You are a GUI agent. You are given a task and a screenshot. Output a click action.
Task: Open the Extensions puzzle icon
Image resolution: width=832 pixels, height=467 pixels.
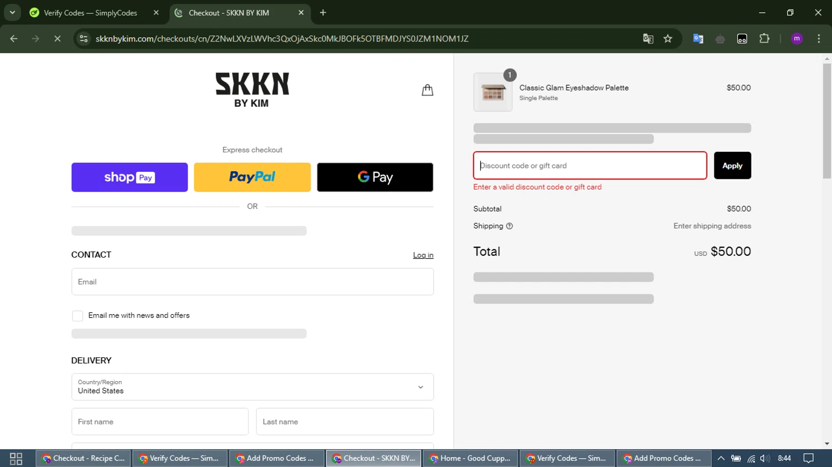(x=764, y=39)
